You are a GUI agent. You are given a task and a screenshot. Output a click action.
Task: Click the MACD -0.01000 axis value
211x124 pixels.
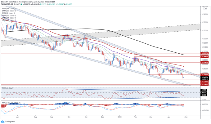tap(205, 110)
